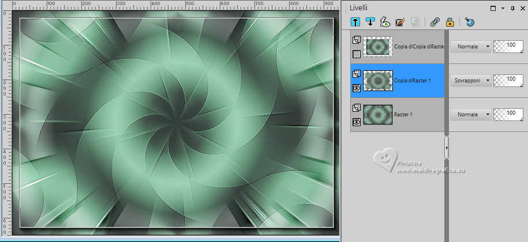Click the padlock lock transparency icon

click(x=450, y=22)
